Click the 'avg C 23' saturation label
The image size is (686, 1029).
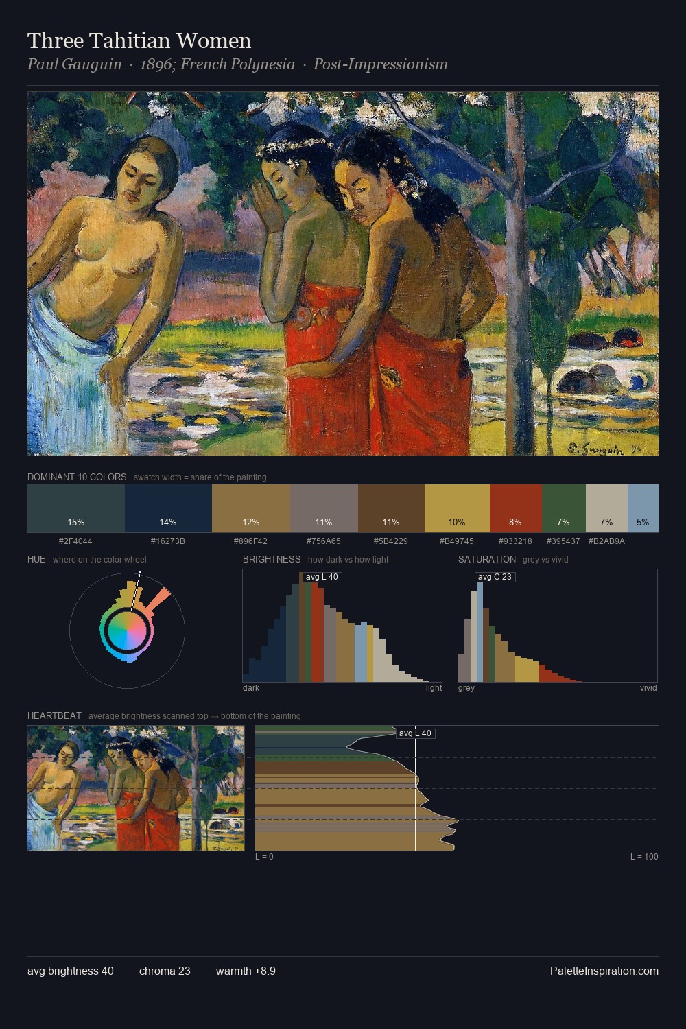495,577
